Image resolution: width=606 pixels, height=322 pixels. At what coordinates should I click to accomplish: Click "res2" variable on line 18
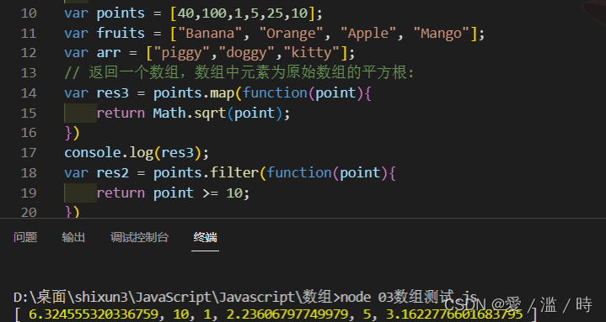[112, 172]
